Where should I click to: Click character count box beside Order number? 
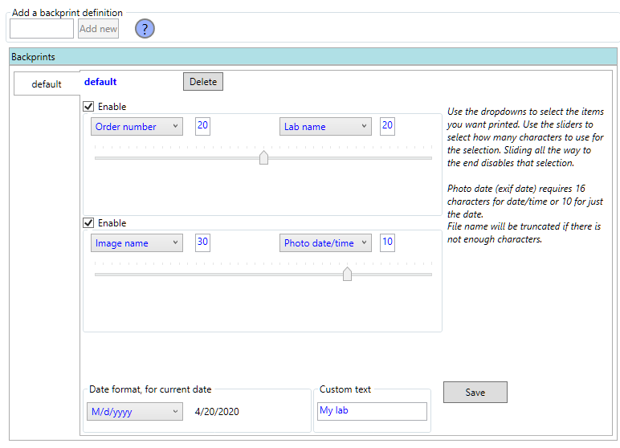click(x=202, y=126)
